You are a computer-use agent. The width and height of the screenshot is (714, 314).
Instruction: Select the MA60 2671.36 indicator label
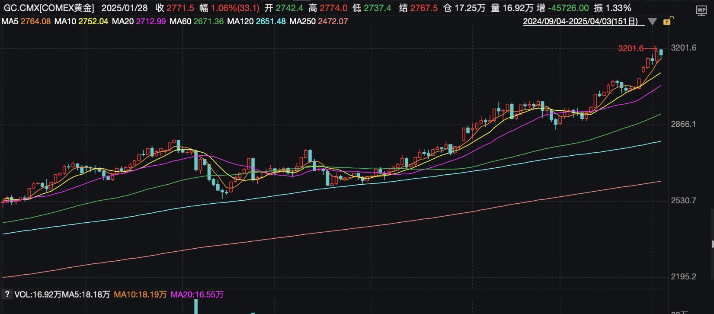(x=197, y=21)
